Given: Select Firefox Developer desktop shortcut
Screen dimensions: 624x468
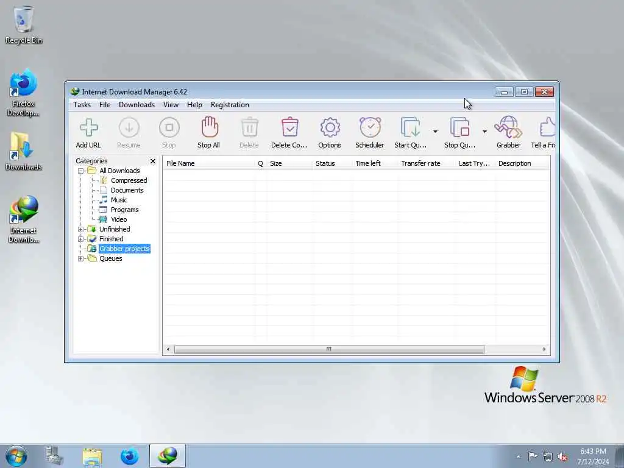Looking at the screenshot, I should click(x=24, y=93).
